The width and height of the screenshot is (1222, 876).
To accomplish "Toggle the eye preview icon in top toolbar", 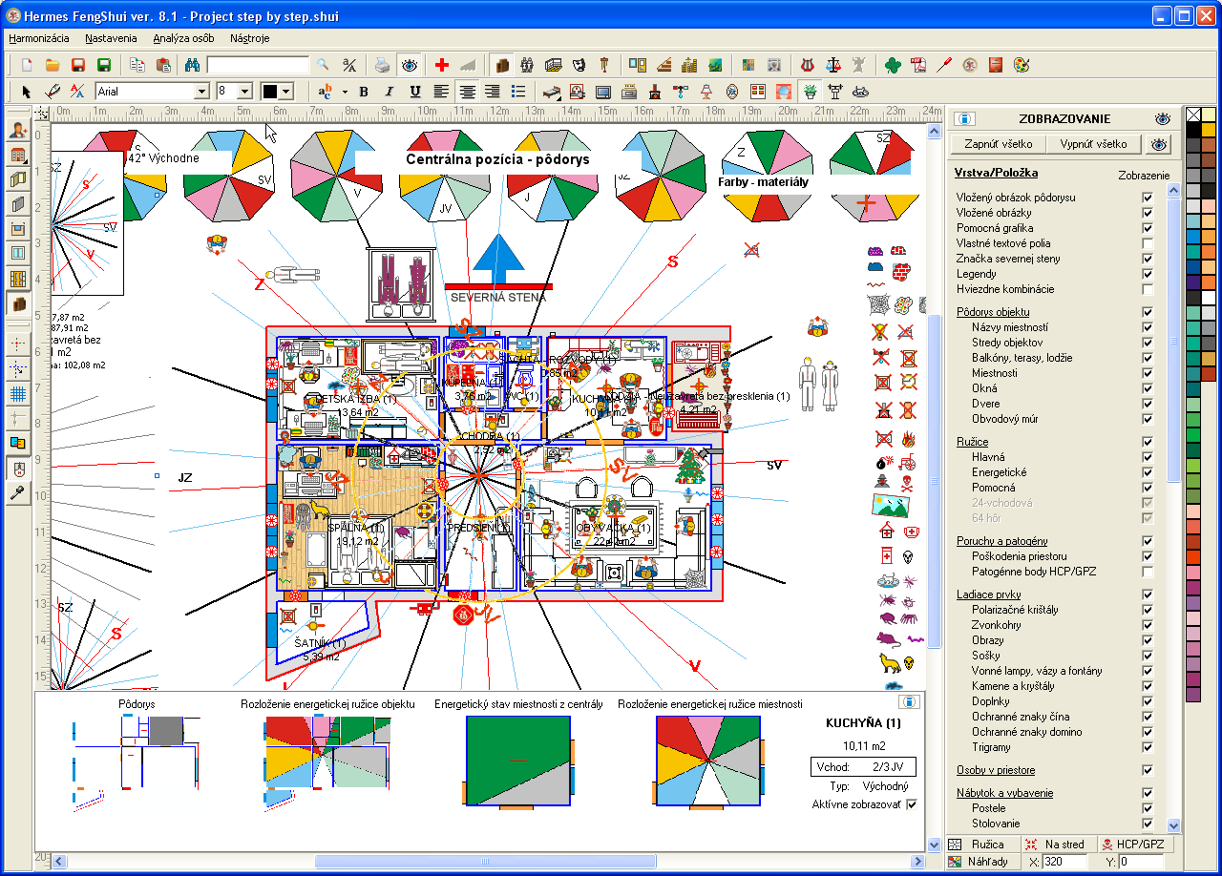I will click(x=409, y=65).
